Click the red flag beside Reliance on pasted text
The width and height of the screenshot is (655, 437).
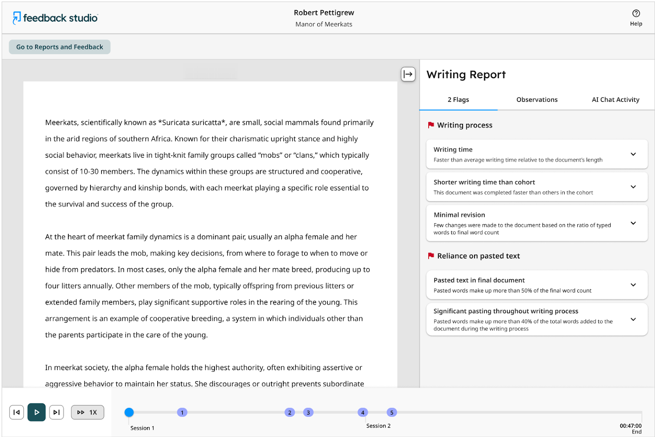pyautogui.click(x=431, y=256)
